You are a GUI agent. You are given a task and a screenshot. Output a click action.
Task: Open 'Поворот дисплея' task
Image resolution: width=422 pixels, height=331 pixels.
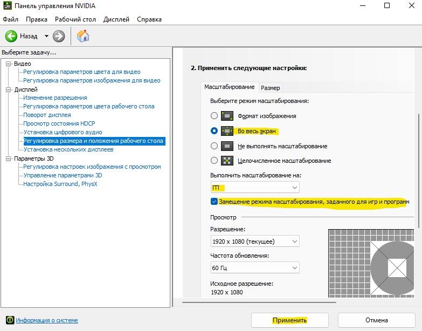pos(47,115)
